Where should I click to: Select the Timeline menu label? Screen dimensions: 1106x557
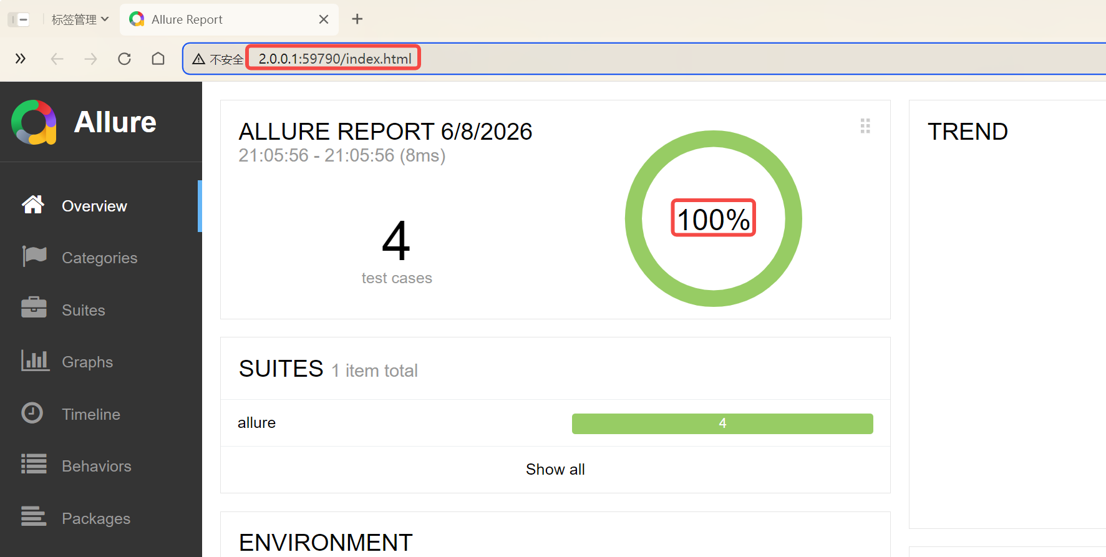(91, 414)
